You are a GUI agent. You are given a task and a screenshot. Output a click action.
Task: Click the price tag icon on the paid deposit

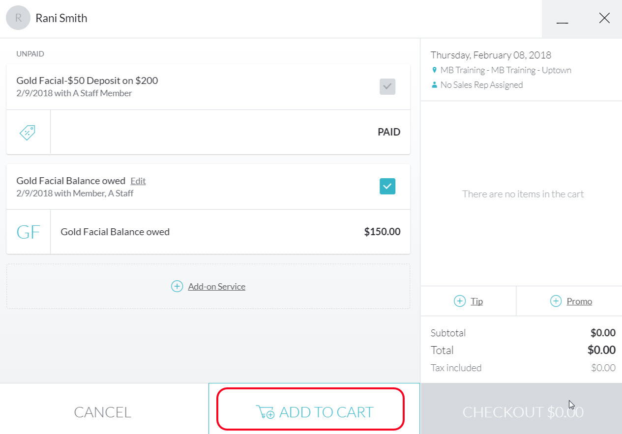tap(28, 132)
